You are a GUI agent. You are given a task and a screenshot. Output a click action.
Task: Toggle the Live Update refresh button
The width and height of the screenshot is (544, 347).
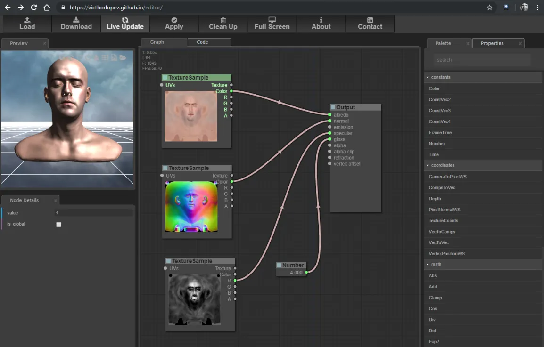tap(125, 24)
